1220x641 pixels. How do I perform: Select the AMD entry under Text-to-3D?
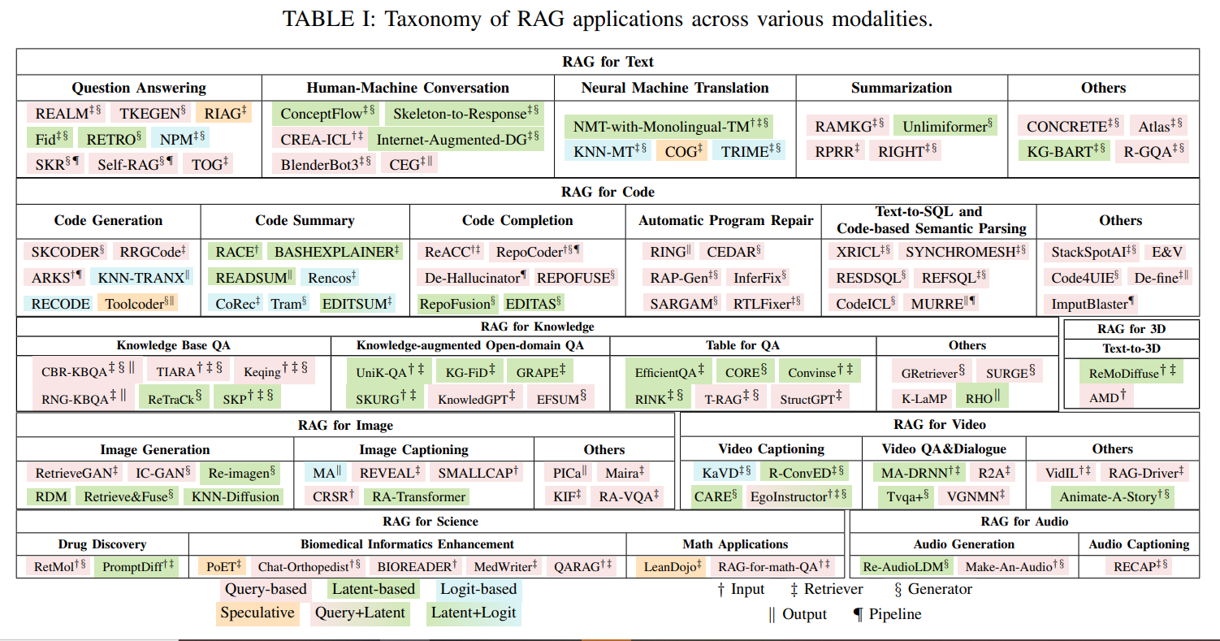tap(1107, 396)
